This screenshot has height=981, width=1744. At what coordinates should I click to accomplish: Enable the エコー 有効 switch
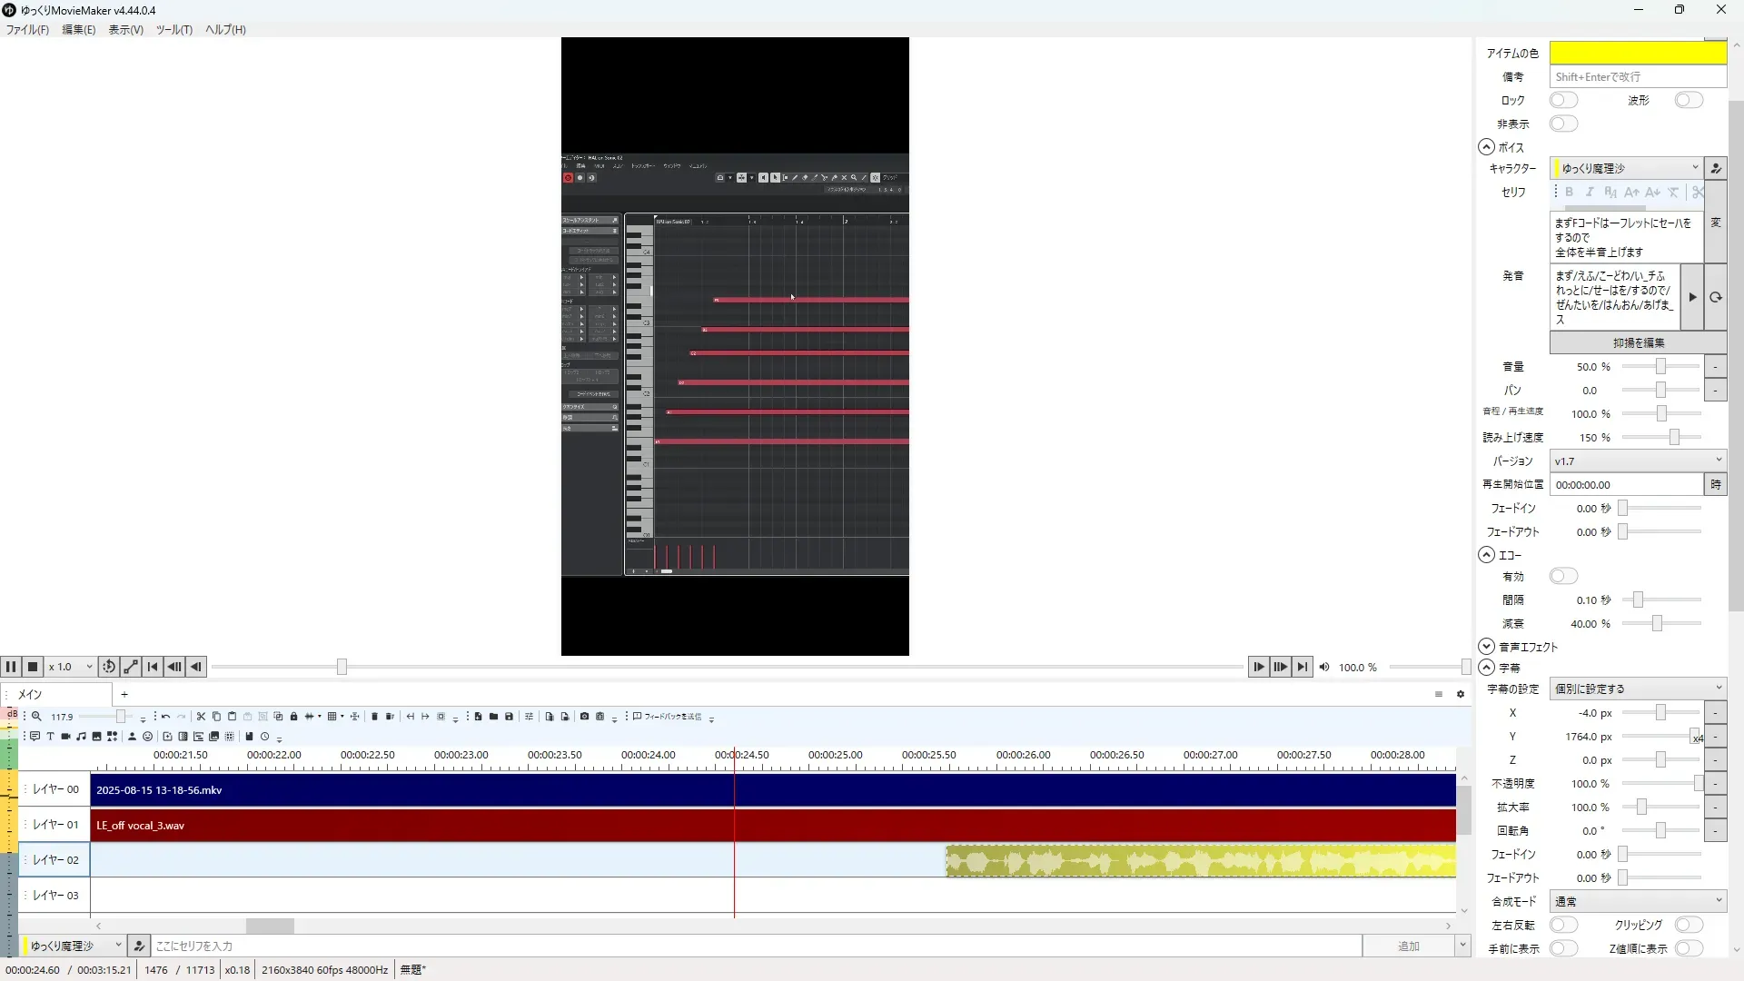1563,576
